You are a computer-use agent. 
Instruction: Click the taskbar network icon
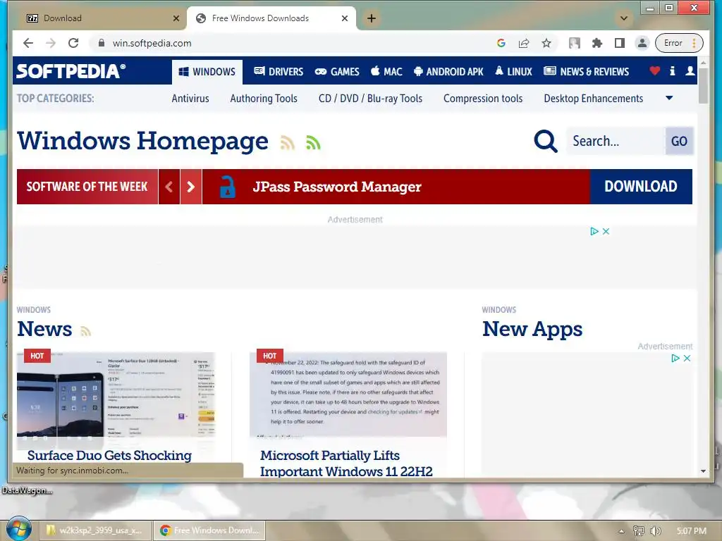(638, 531)
